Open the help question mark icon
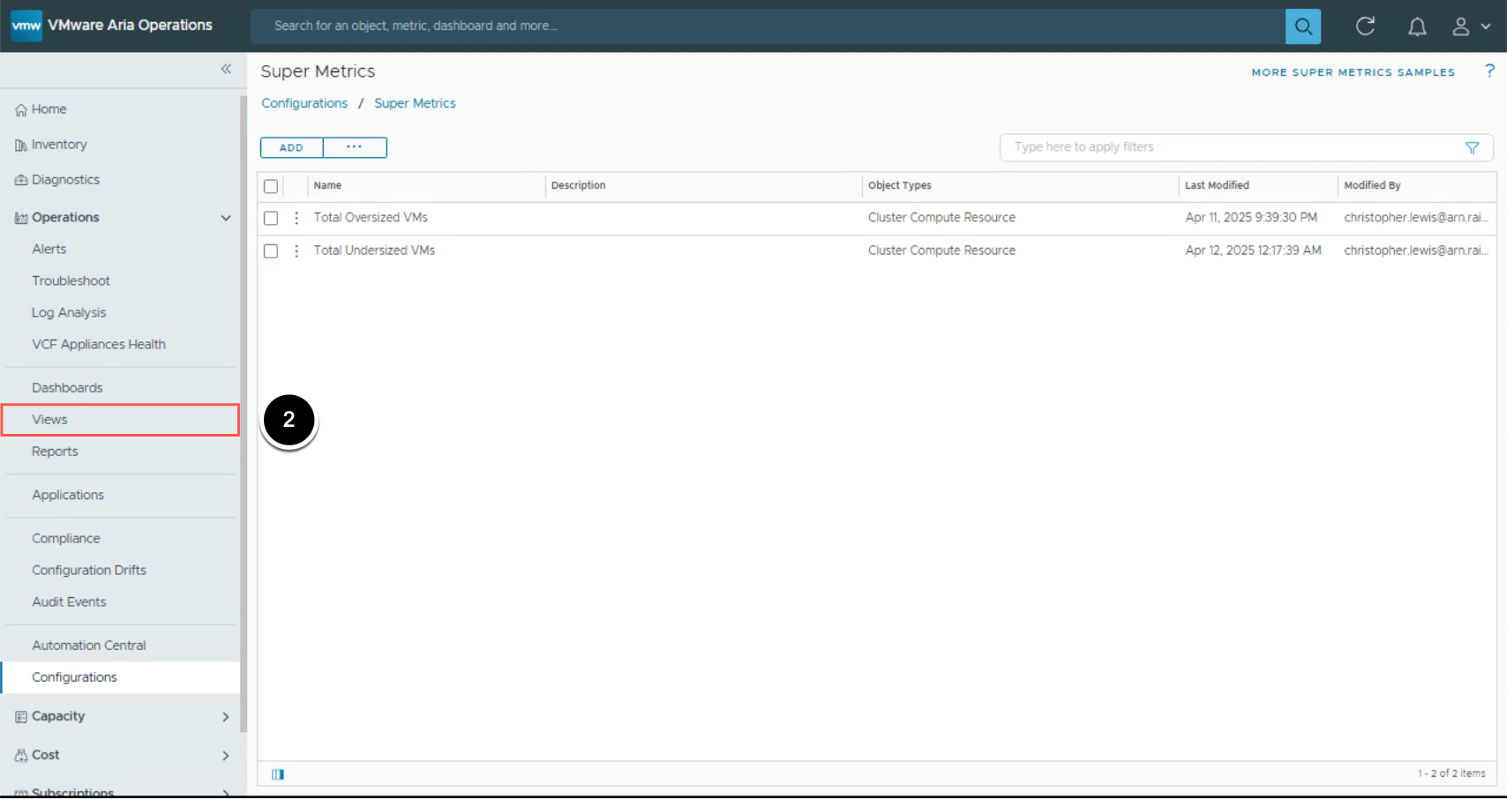The height and width of the screenshot is (799, 1507). (x=1489, y=71)
